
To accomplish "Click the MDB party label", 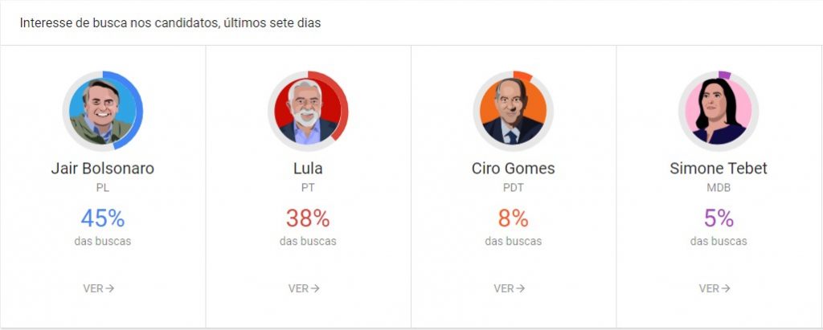I will pyautogui.click(x=719, y=188).
